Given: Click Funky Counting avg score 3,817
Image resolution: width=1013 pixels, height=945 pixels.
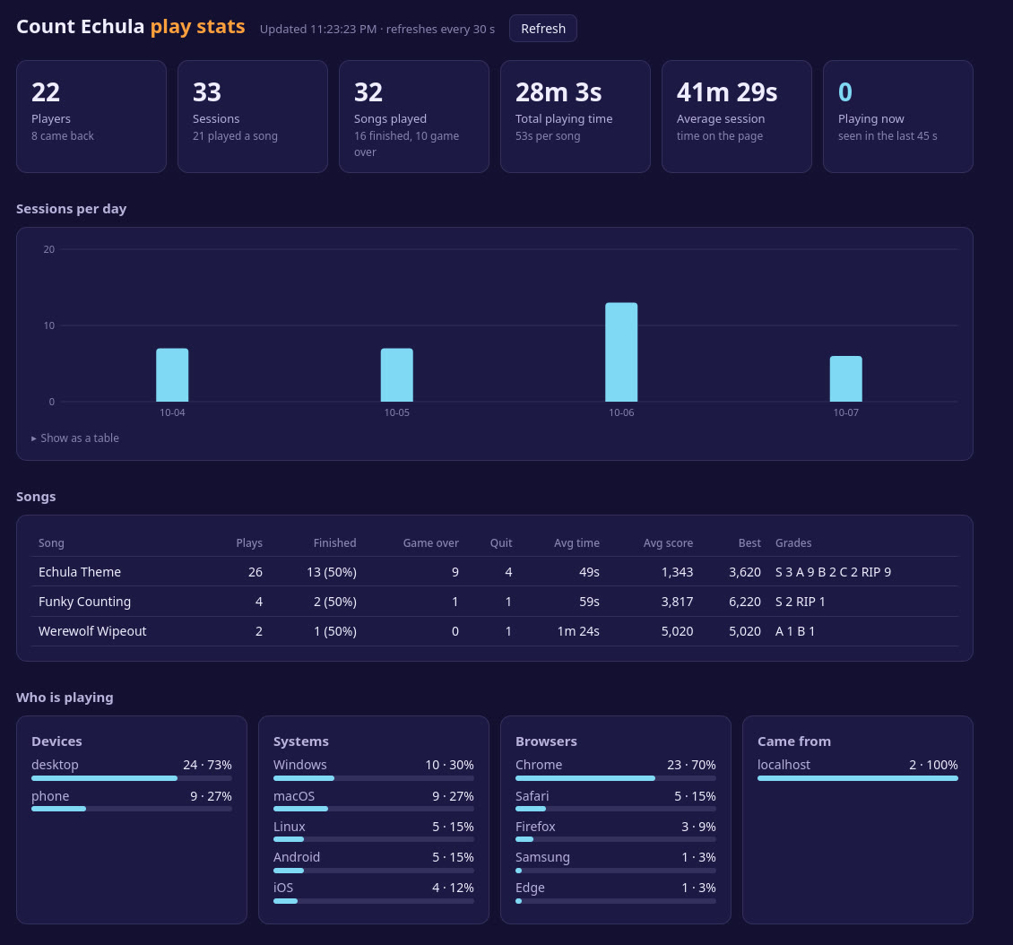Looking at the screenshot, I should 677,602.
